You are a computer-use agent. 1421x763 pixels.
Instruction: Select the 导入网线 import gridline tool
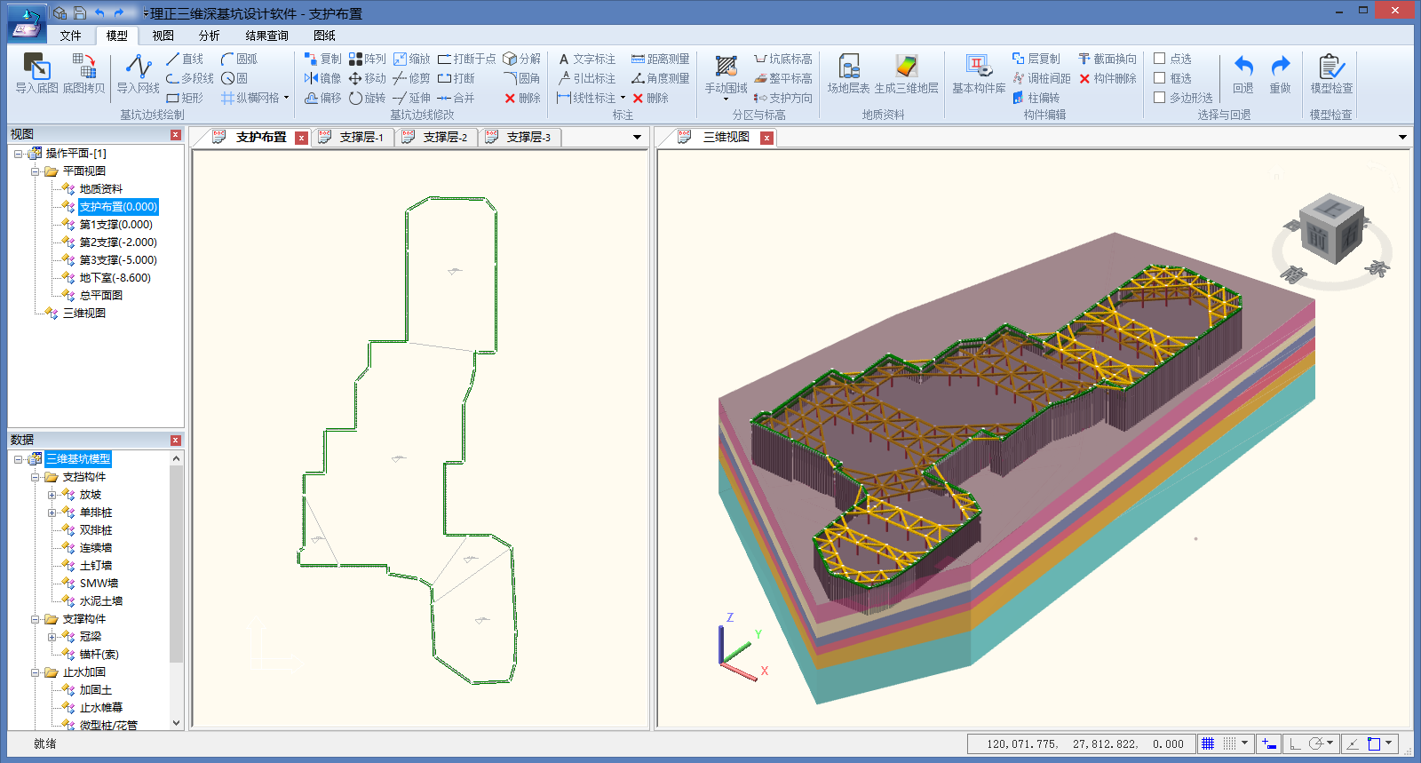(x=138, y=68)
